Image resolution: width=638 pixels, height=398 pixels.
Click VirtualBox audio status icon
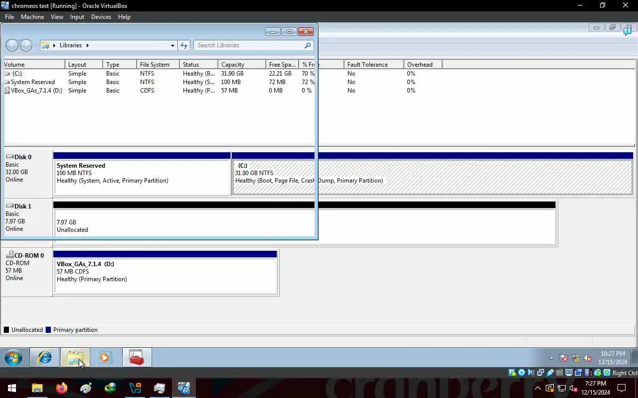point(531,373)
